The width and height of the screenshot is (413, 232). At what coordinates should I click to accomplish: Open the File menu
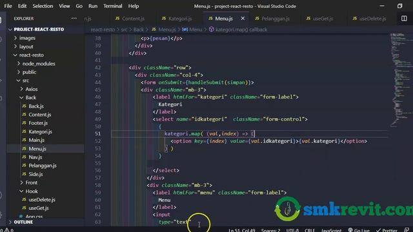(x=8, y=6)
